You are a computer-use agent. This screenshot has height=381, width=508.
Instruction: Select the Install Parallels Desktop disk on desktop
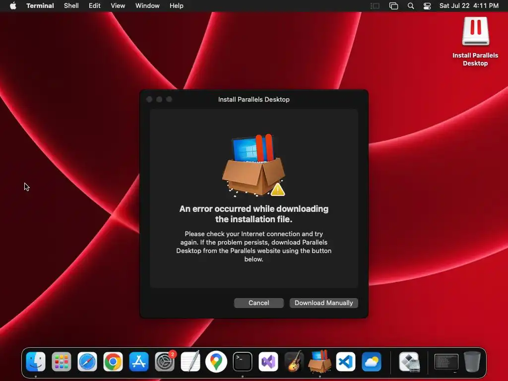(x=475, y=42)
